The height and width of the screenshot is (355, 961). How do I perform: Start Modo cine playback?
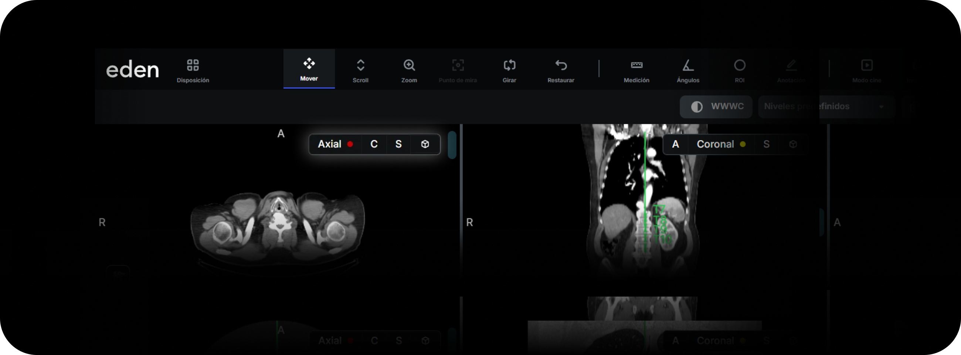pyautogui.click(x=866, y=71)
